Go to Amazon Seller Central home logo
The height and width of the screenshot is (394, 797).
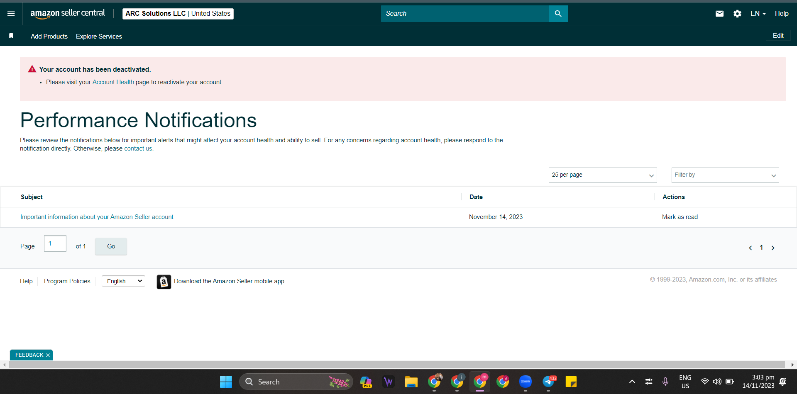(x=68, y=14)
